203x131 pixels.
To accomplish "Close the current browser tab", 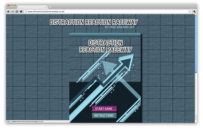I will tap(46, 7).
